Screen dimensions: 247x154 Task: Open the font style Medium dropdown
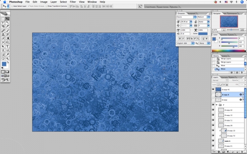tap(208, 17)
